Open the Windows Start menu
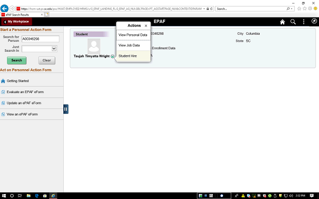Image resolution: width=319 pixels, height=199 pixels. (x=4, y=196)
